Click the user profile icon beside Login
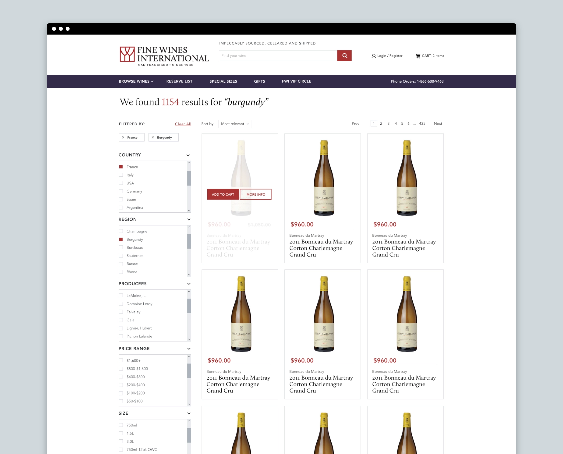 (x=374, y=56)
